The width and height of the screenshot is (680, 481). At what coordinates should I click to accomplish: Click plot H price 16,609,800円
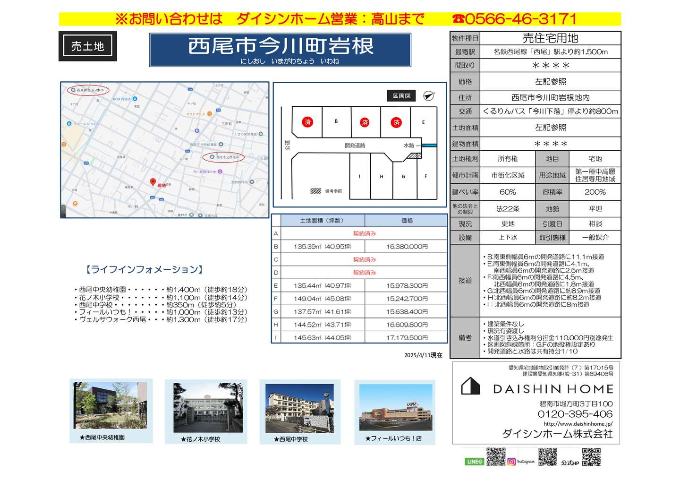407,325
